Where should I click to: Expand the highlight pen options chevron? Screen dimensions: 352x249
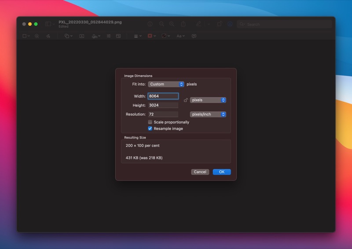(x=209, y=24)
